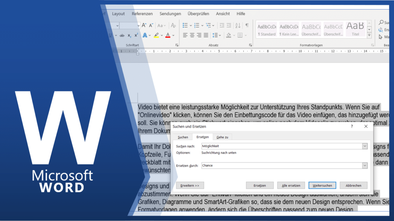Open the Referenzen ribbon tab
This screenshot has width=394, height=221.
(x=142, y=14)
